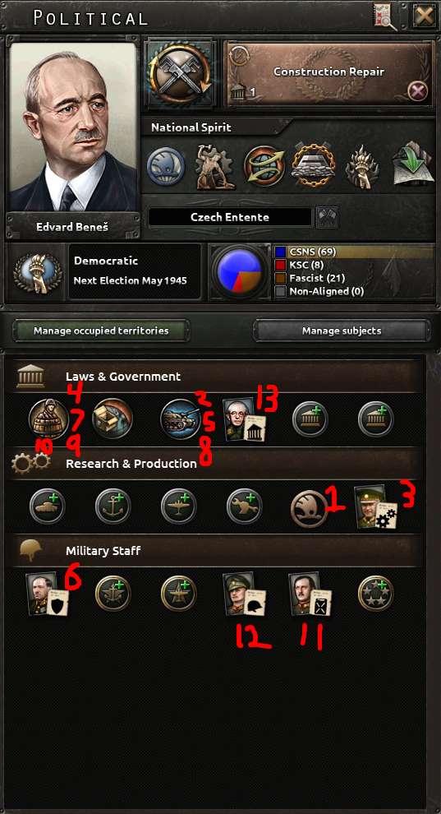Image resolution: width=441 pixels, height=814 pixels.
Task: Add a naval designer slot
Action: [113, 505]
